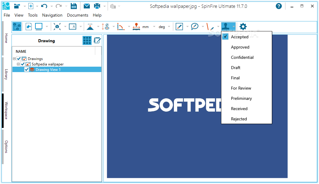The height and width of the screenshot is (184, 319).
Task: Open the Help menu
Action: (97, 15)
